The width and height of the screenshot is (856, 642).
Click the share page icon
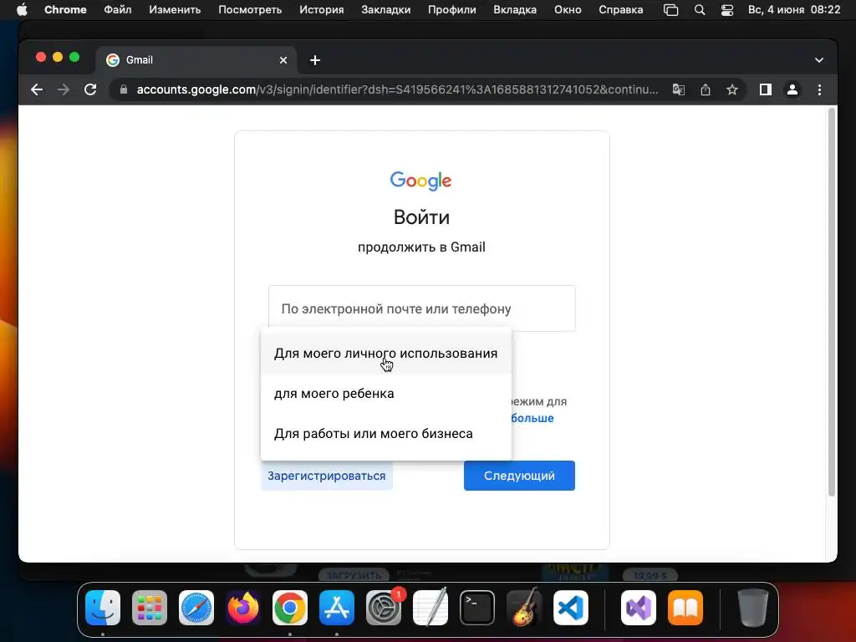(706, 89)
